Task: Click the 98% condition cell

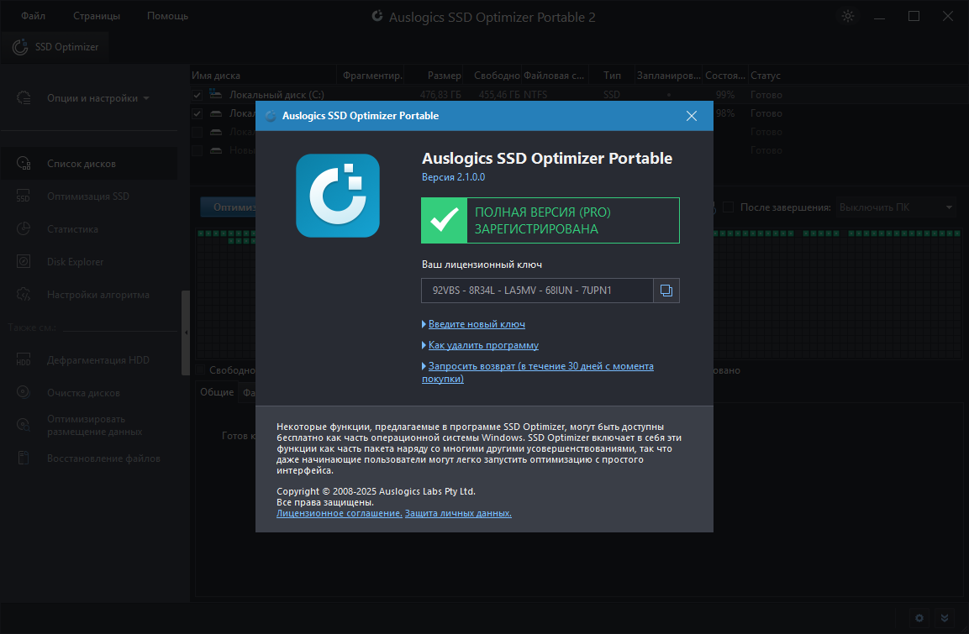Action: pyautogui.click(x=725, y=113)
